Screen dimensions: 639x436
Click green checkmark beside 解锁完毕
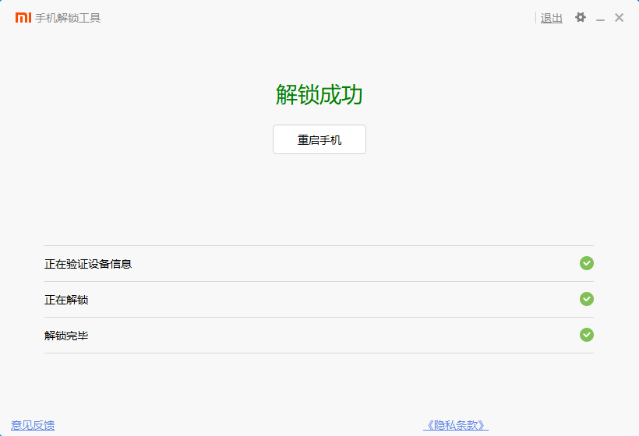587,335
